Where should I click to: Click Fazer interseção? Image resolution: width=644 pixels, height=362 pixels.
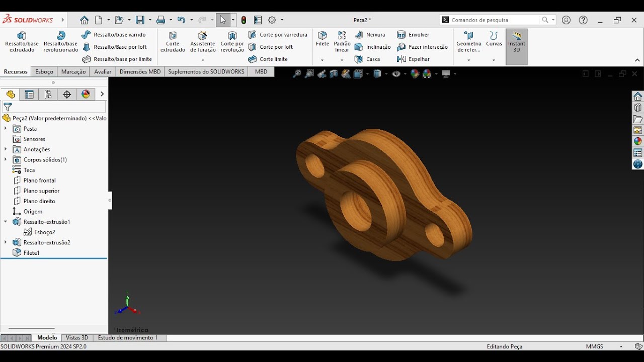click(422, 47)
